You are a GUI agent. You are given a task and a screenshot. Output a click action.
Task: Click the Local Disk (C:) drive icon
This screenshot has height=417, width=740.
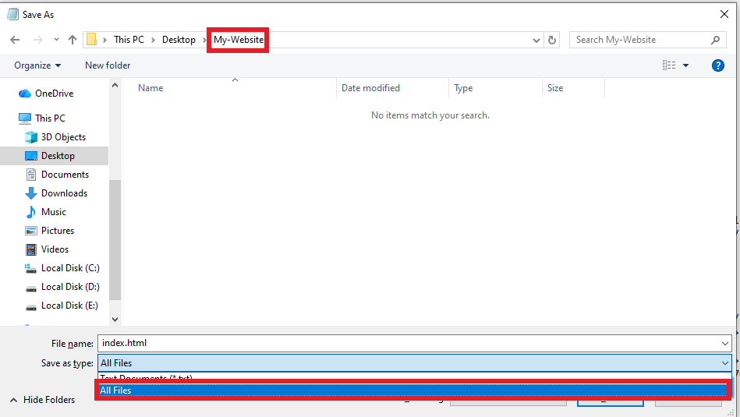[30, 268]
